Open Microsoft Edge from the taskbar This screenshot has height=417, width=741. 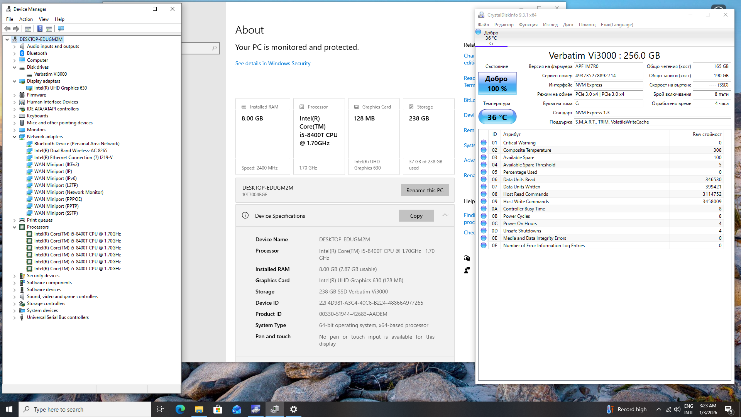(x=180, y=409)
